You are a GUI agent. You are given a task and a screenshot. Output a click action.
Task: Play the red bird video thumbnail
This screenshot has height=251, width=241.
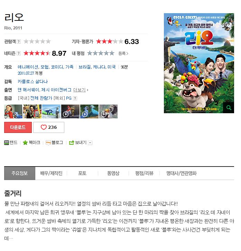[70, 111]
